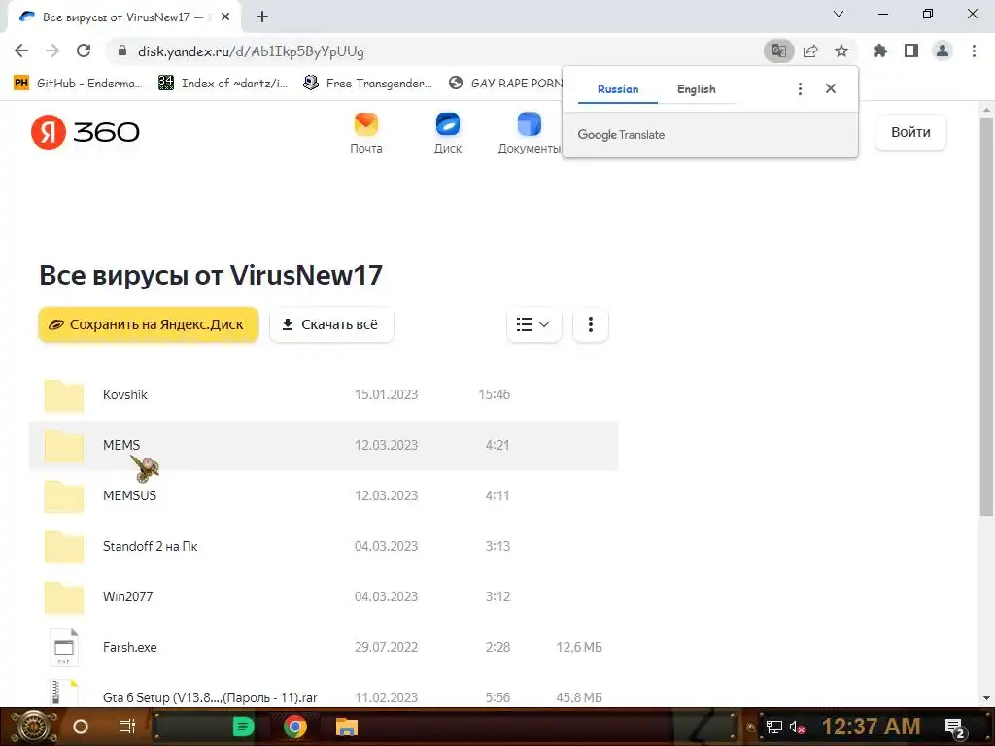Bookmark this page with the star icon

pyautogui.click(x=841, y=51)
